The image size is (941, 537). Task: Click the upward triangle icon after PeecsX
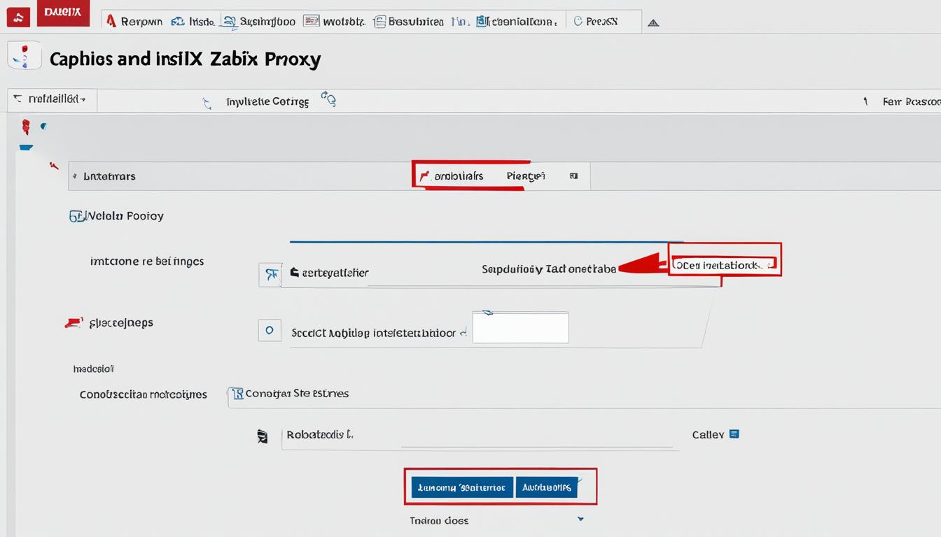(653, 22)
